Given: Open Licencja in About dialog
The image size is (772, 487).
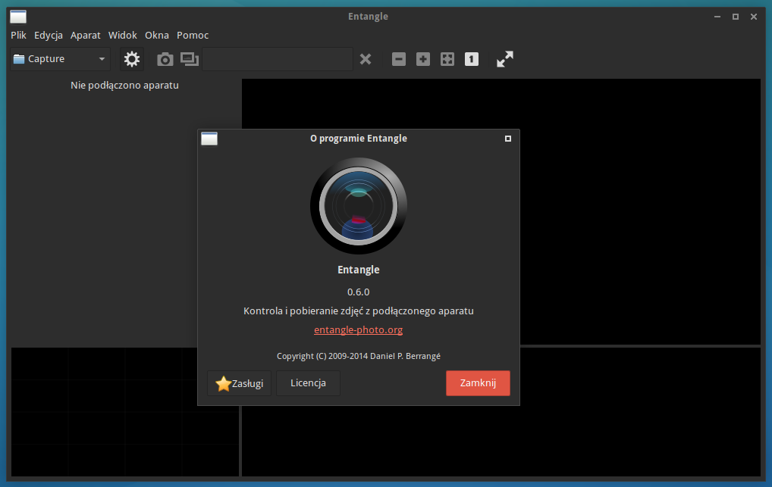Looking at the screenshot, I should pos(308,382).
